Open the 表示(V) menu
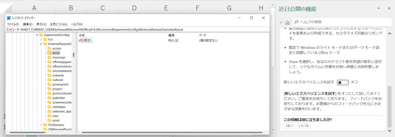The image size is (395, 137). click(41, 24)
